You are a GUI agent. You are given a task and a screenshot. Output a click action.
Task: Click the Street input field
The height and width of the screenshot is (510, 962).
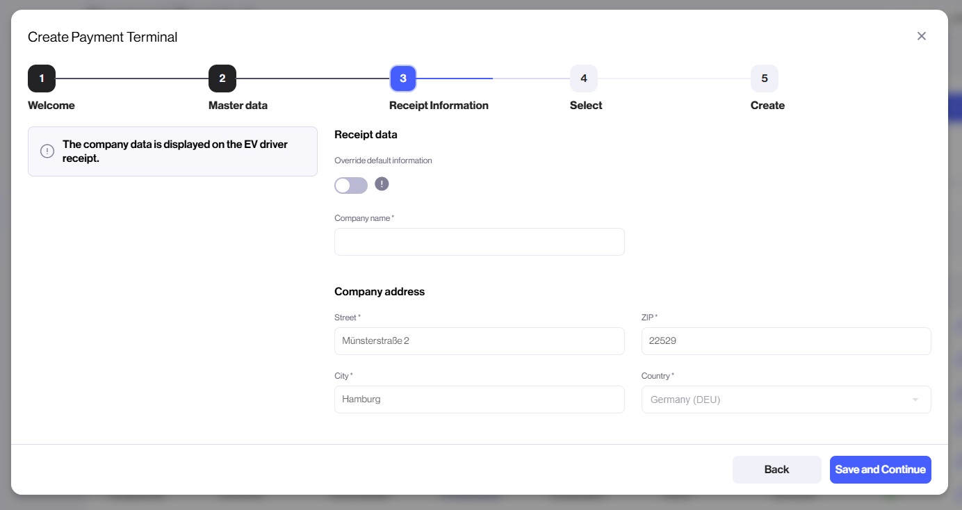coord(479,341)
